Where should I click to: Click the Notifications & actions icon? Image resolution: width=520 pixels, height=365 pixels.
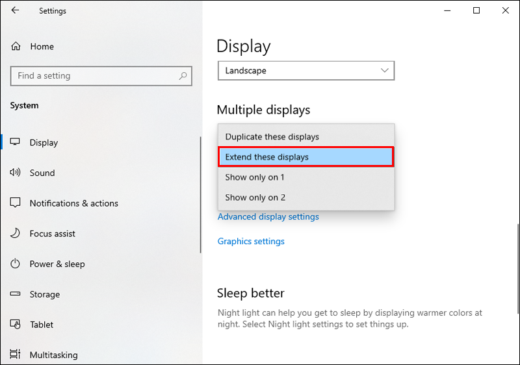click(x=15, y=203)
